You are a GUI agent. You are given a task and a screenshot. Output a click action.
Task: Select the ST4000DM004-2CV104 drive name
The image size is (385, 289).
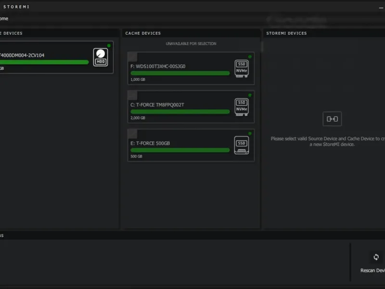click(22, 55)
